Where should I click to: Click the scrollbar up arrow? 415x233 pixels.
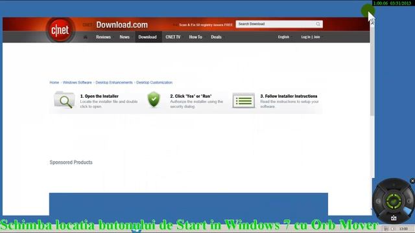point(372,23)
